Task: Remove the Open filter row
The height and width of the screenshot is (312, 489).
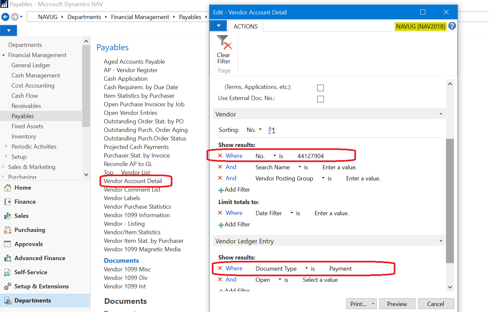Action: [220, 280]
